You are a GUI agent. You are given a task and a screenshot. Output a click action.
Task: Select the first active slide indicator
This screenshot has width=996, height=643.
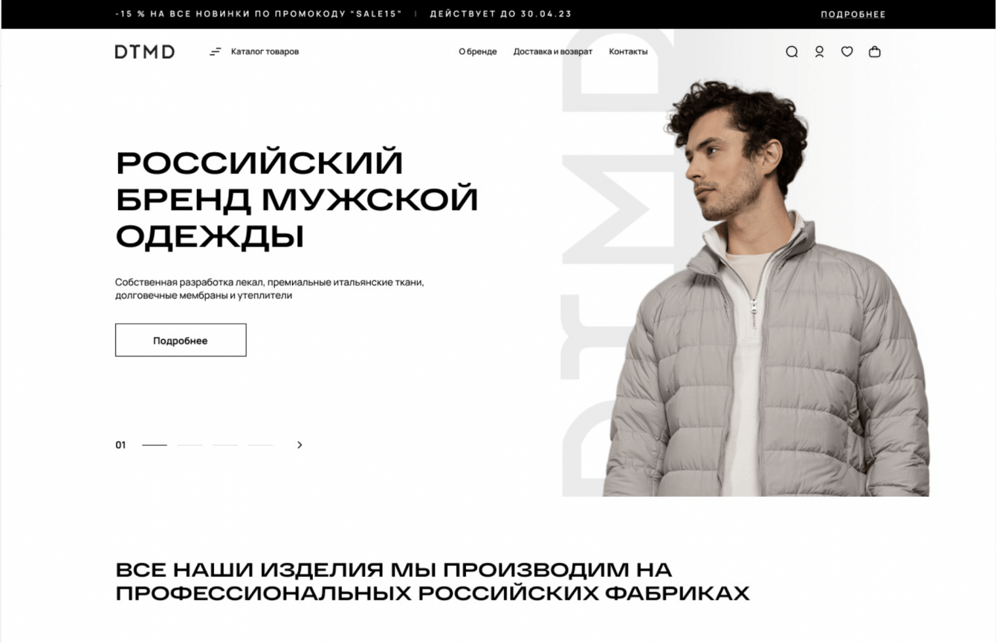click(x=155, y=445)
